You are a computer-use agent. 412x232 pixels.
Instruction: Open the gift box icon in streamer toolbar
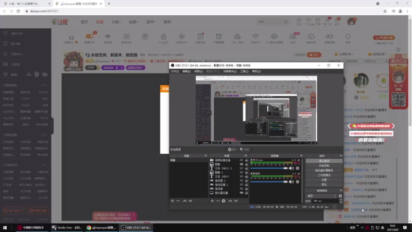point(145,37)
